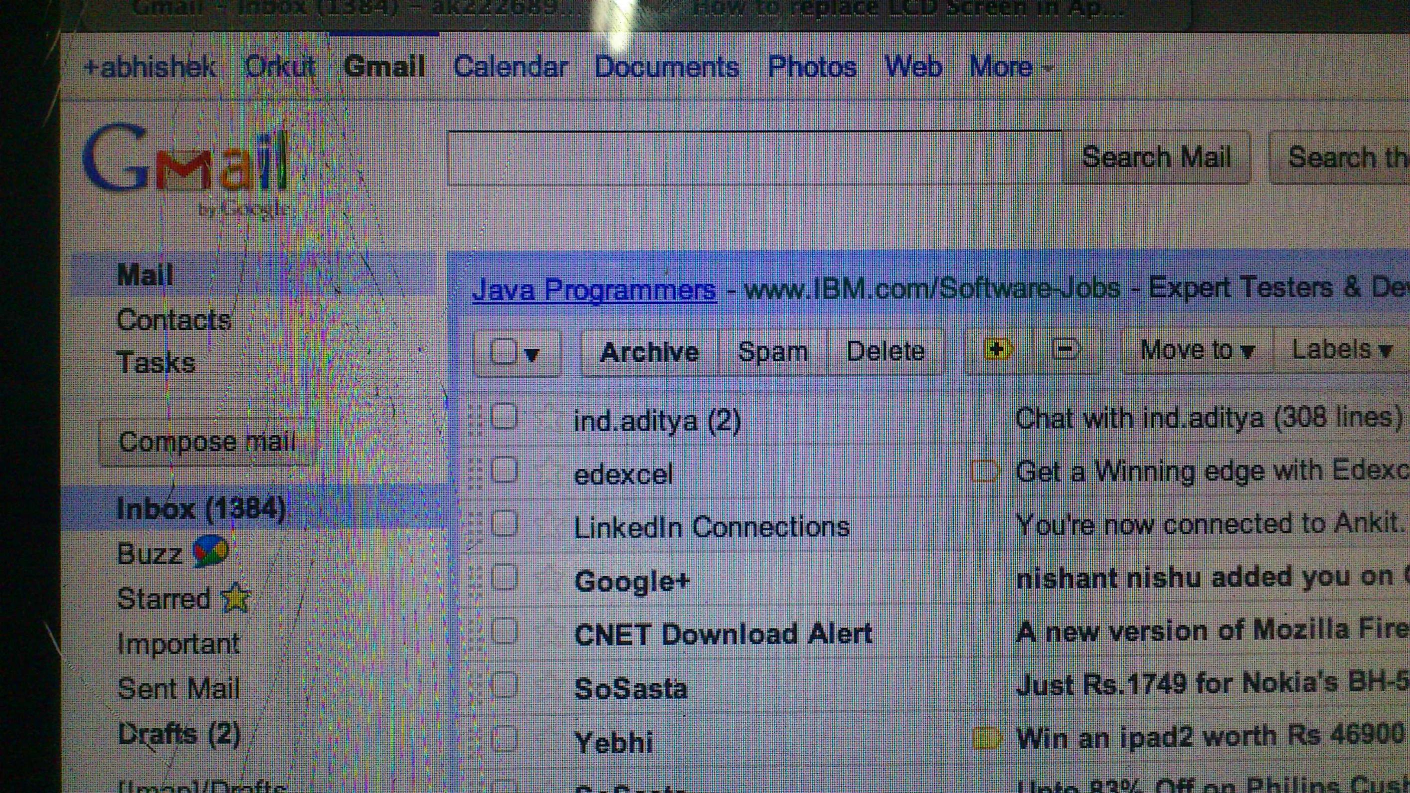This screenshot has height=793, width=1410.
Task: Open 'Chat with ind.aditya (308 lines)' message
Action: [x=1209, y=419]
